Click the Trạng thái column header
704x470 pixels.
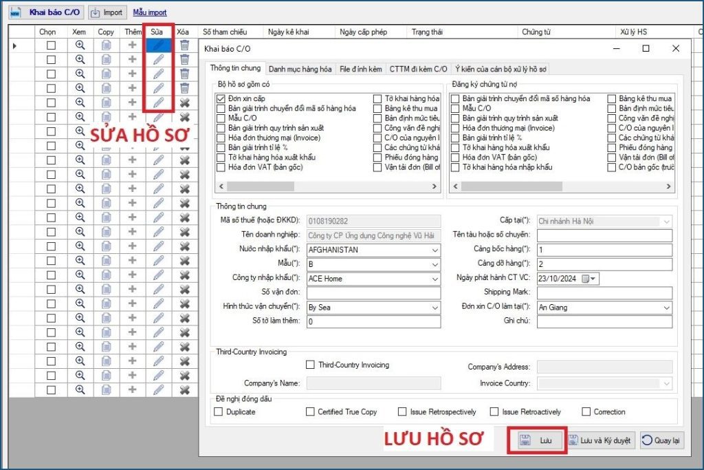coord(462,32)
